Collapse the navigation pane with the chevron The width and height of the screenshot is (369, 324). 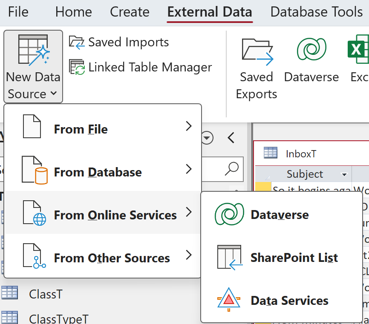(231, 138)
